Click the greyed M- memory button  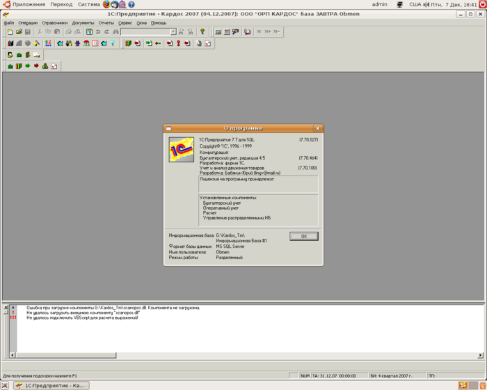(x=276, y=32)
